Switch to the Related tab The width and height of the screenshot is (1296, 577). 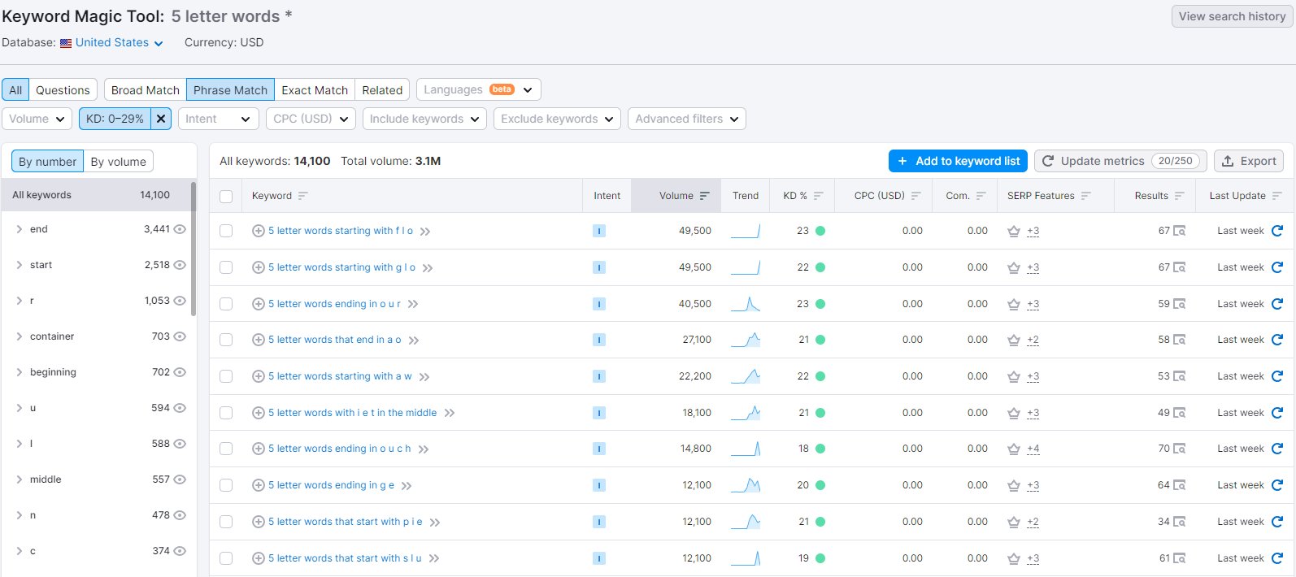382,90
